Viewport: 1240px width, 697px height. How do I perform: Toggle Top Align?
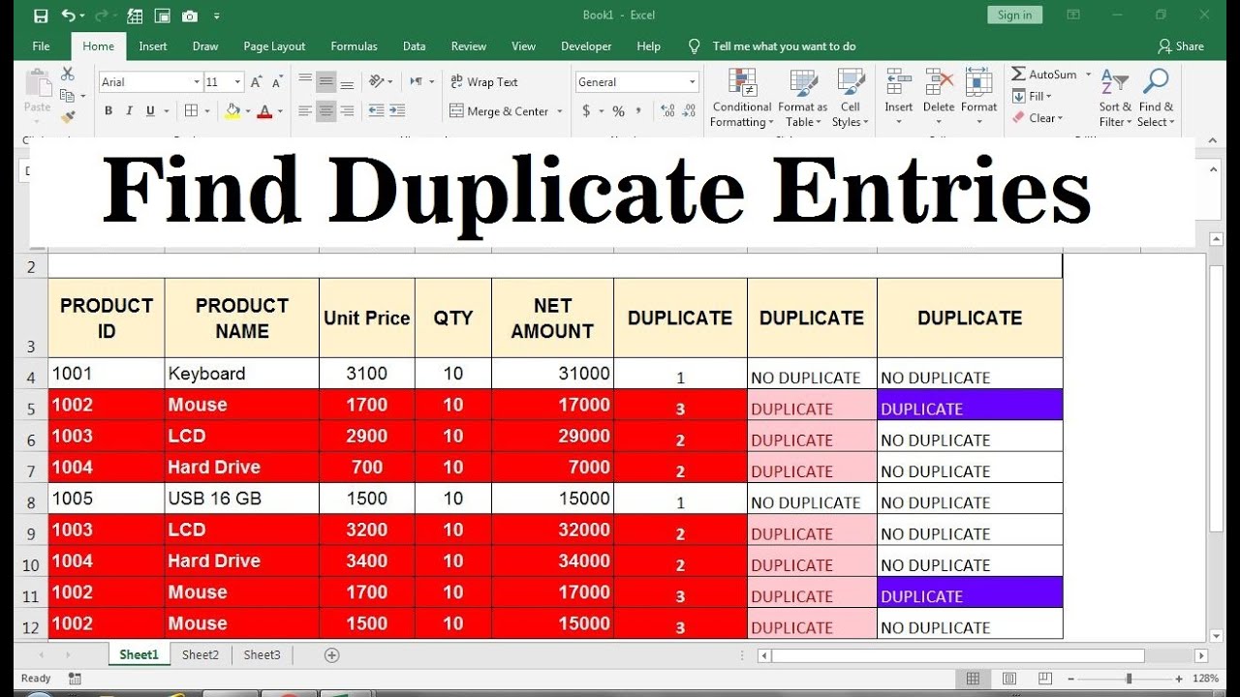pyautogui.click(x=305, y=82)
